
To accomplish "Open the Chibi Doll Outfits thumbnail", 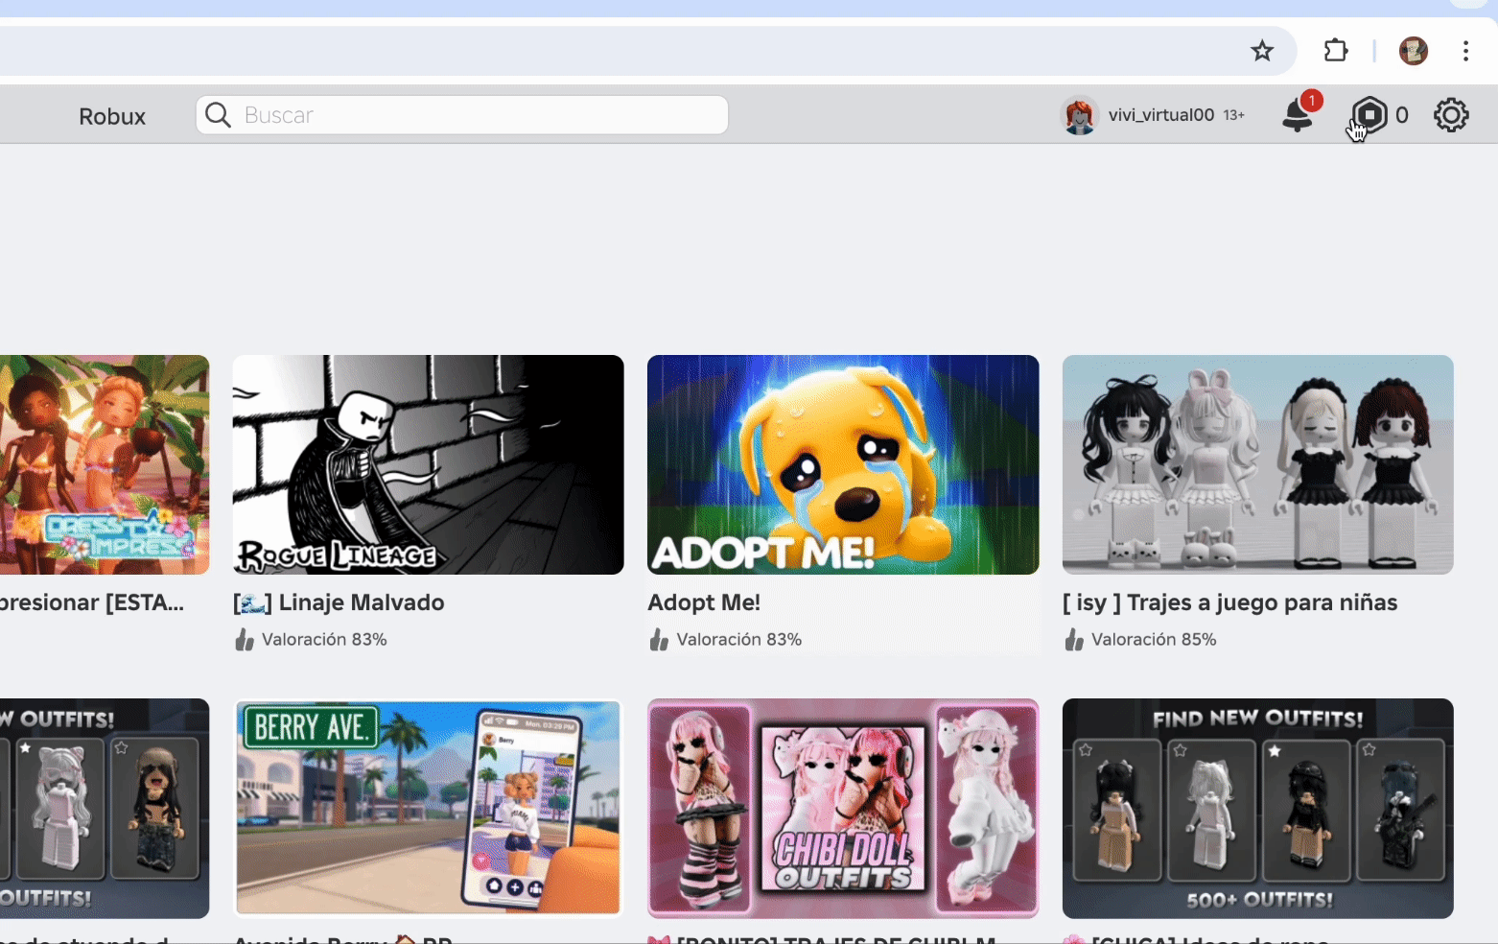I will tap(843, 808).
